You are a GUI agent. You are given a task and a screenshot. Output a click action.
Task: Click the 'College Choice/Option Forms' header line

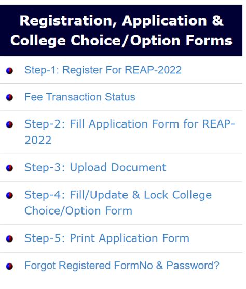click(x=121, y=41)
